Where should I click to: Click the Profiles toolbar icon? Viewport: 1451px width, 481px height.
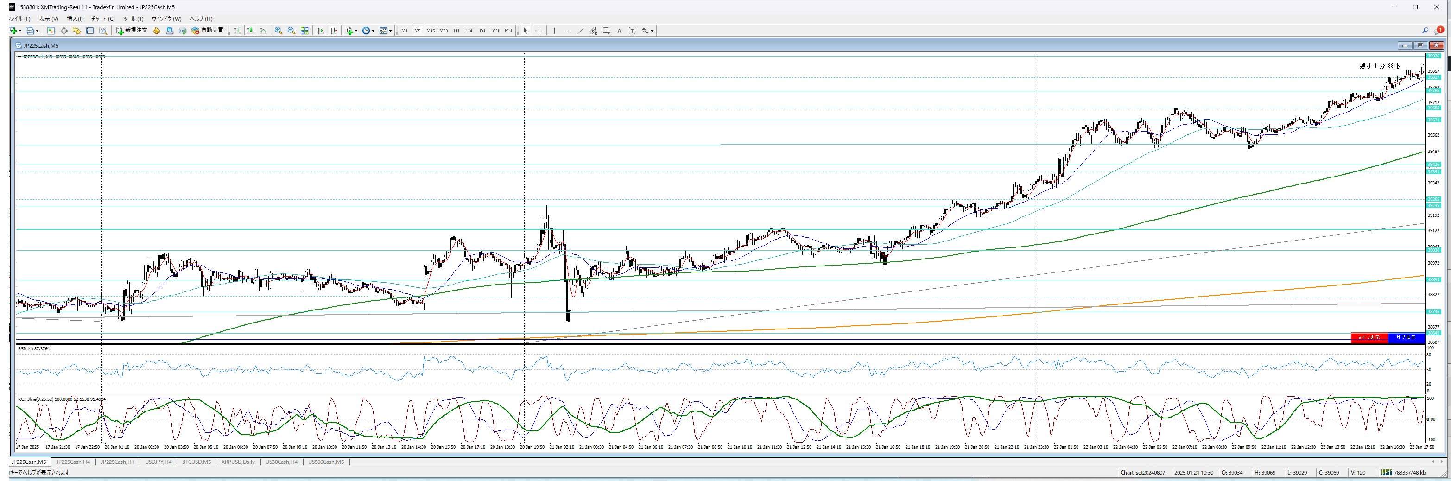coord(30,31)
